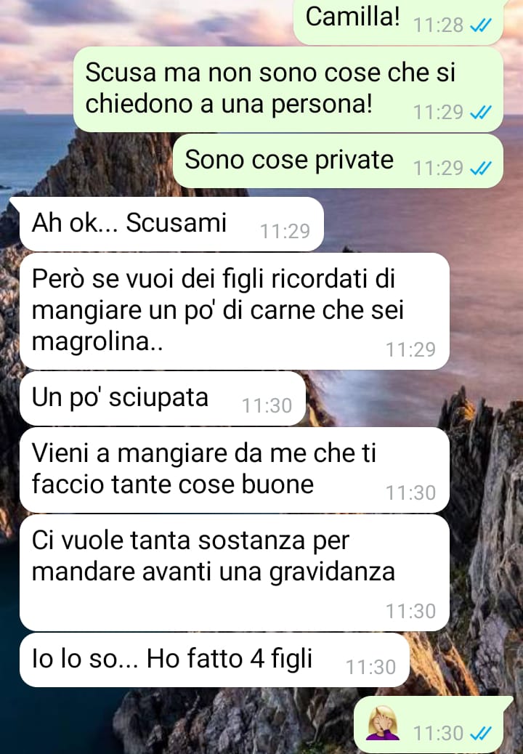Tap 11:29 timestamp on 'Ah ok... Scusami'
Screen dimensions: 523x754
(x=285, y=232)
